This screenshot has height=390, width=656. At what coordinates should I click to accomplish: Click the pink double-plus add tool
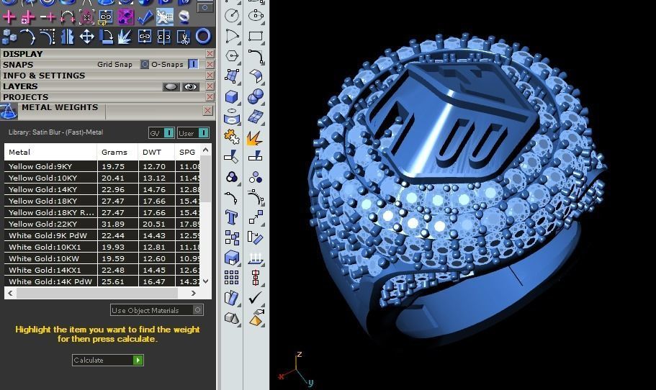point(28,17)
